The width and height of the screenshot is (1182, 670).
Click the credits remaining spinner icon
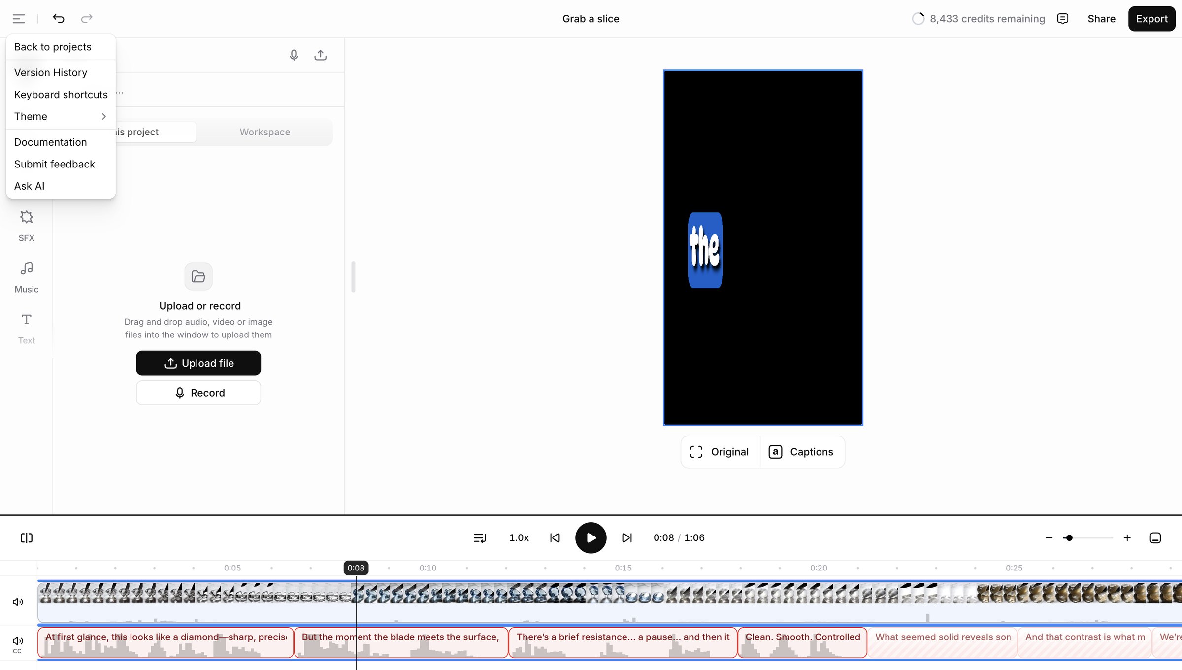coord(918,19)
